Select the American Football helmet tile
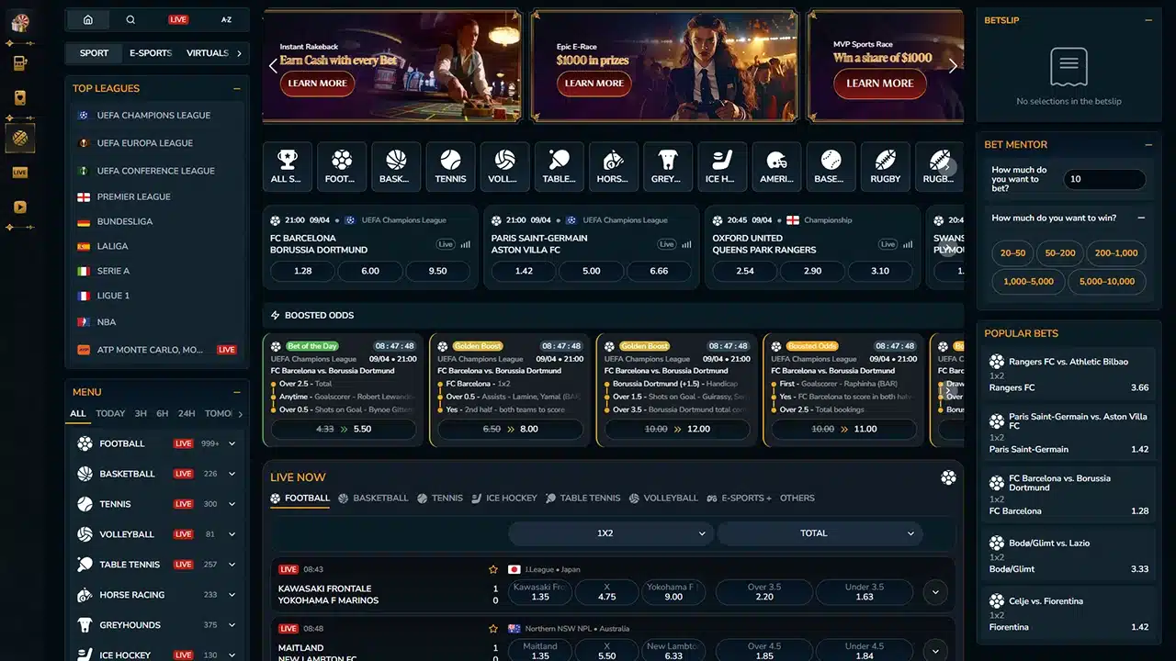 pos(776,166)
